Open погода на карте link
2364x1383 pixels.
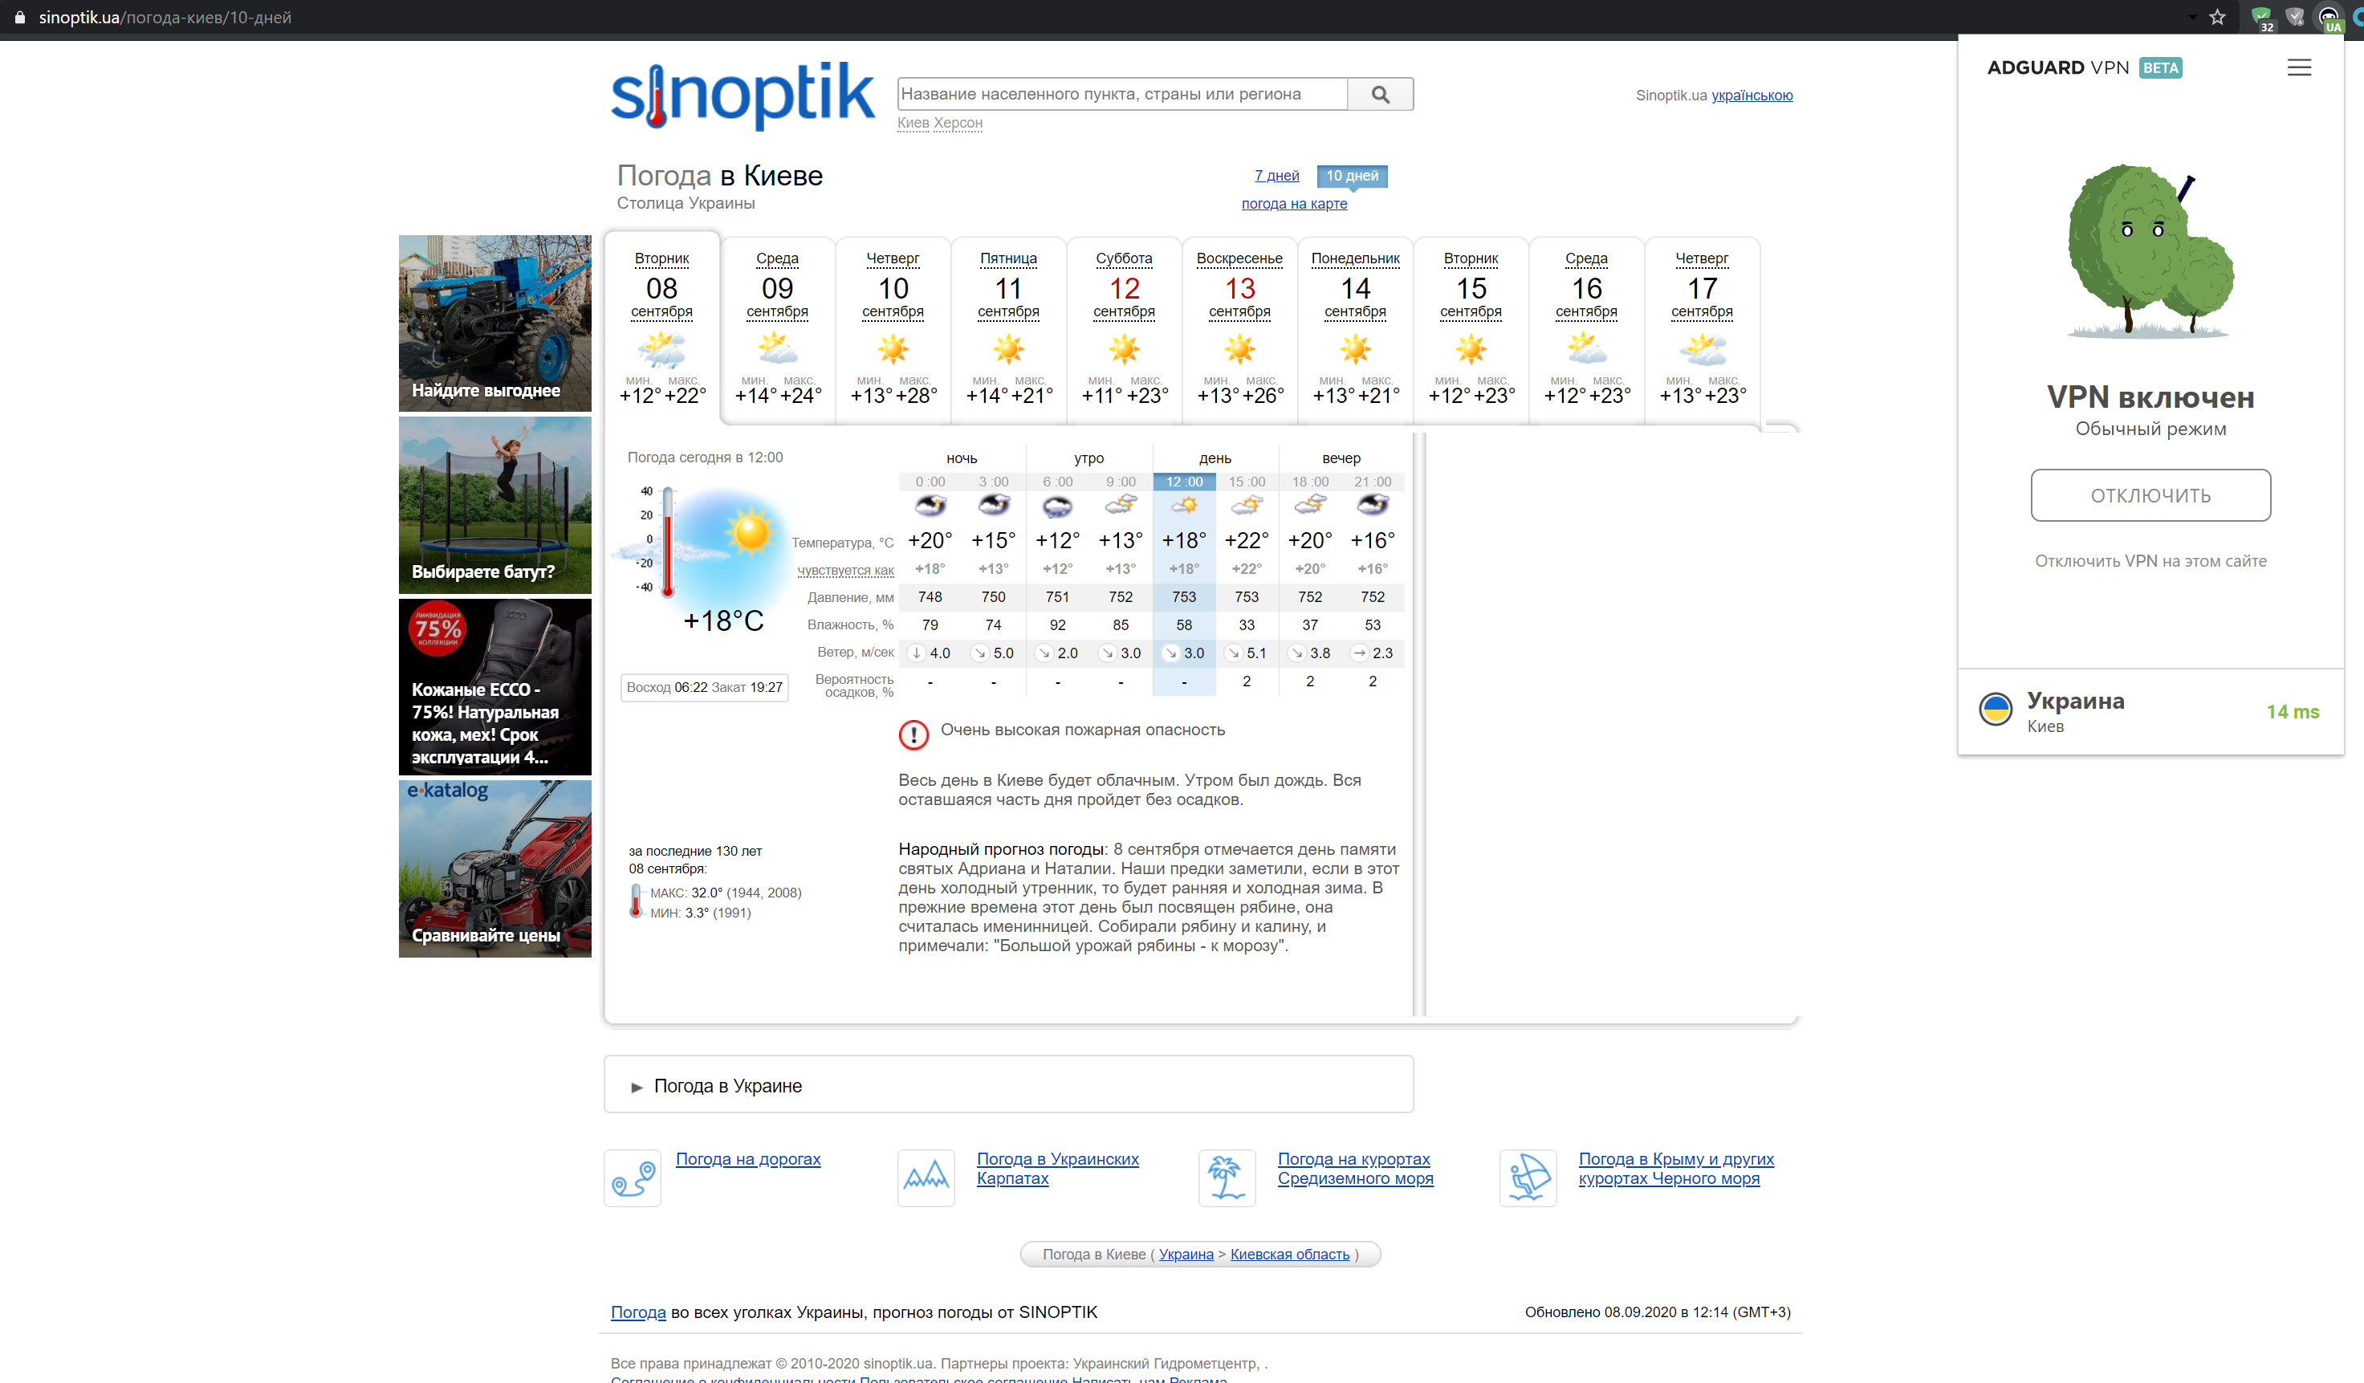1294,204
